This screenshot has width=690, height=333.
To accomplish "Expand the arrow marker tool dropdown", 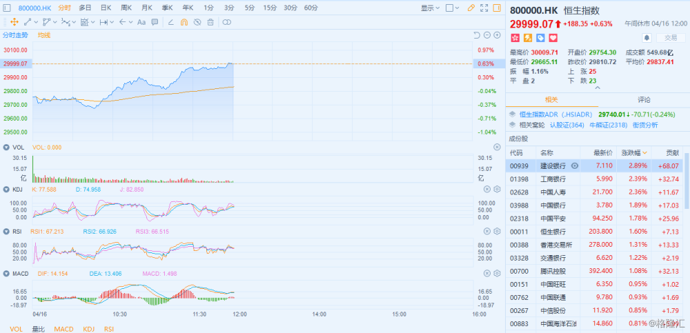I will click(x=130, y=22).
